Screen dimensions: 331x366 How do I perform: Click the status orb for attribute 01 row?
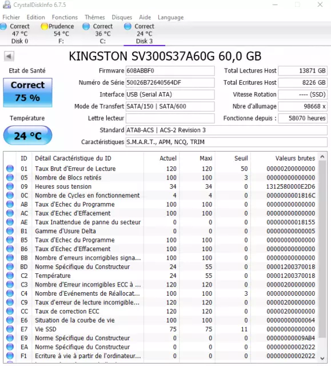10,168
